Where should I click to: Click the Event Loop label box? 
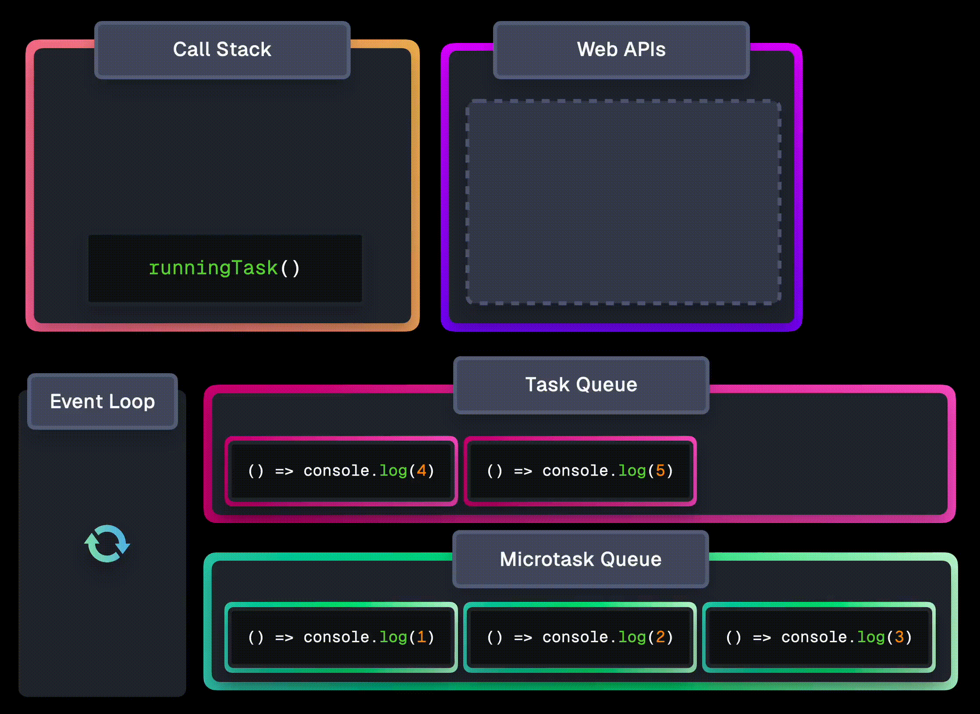click(x=102, y=402)
